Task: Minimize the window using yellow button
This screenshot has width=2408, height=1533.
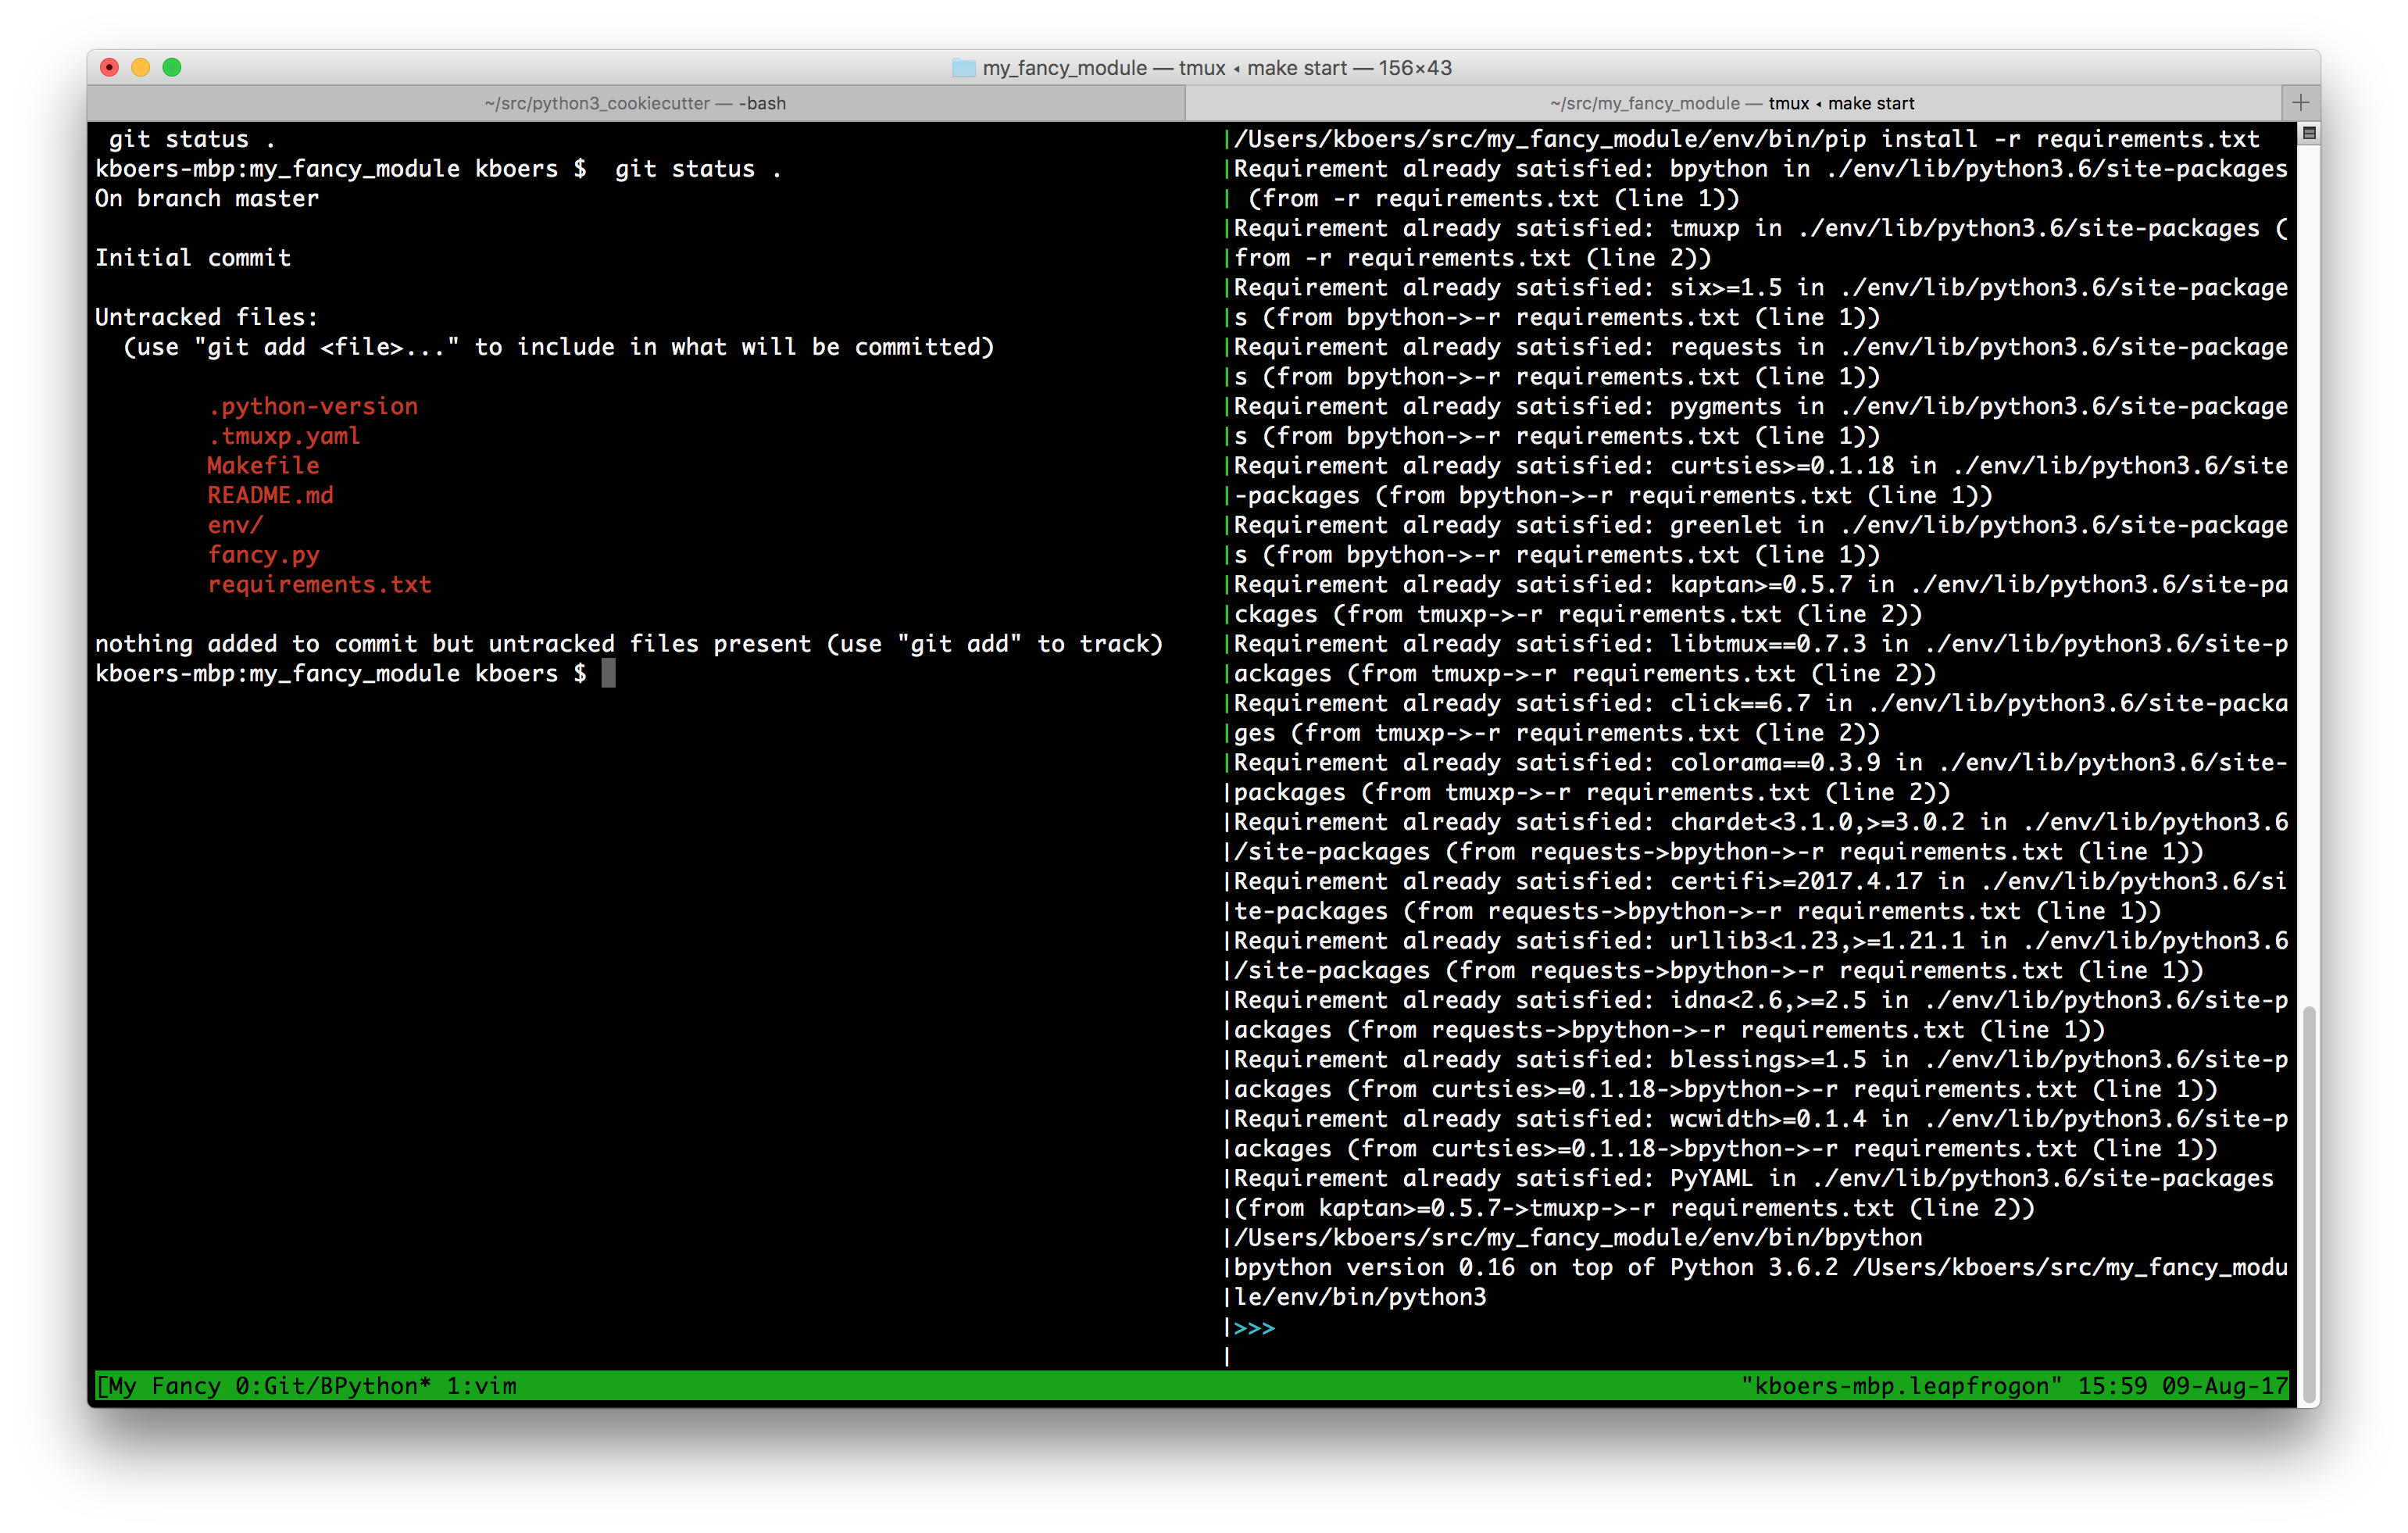Action: point(141,67)
